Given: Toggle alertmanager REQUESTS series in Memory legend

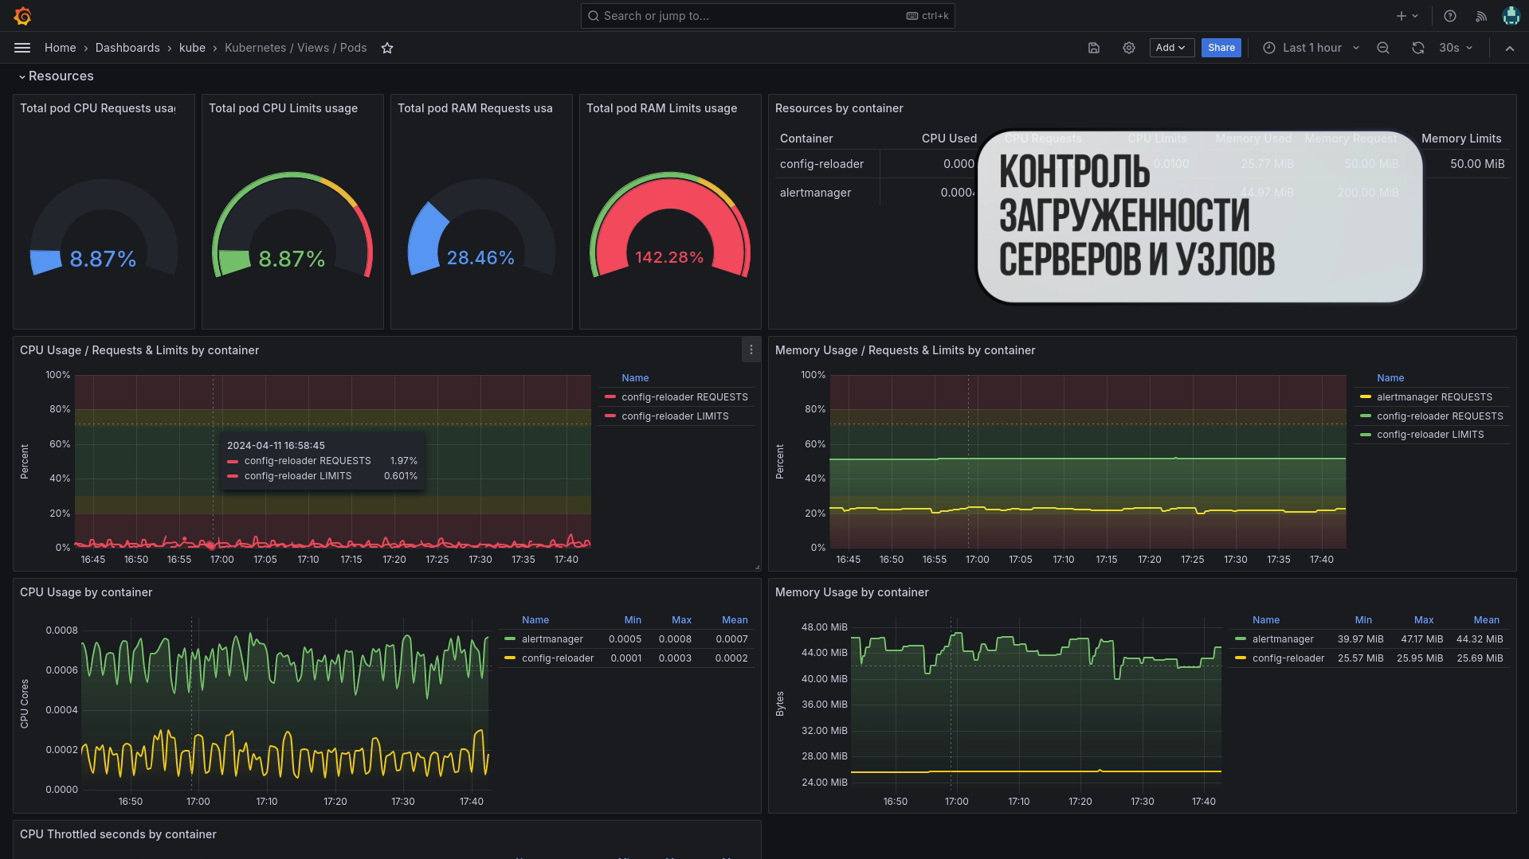Looking at the screenshot, I should pos(1433,397).
